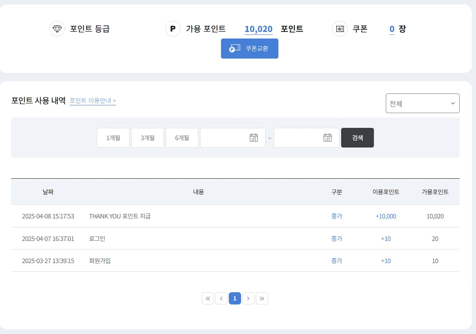Click the diamond point grade icon
476x334 pixels.
pyautogui.click(x=57, y=29)
